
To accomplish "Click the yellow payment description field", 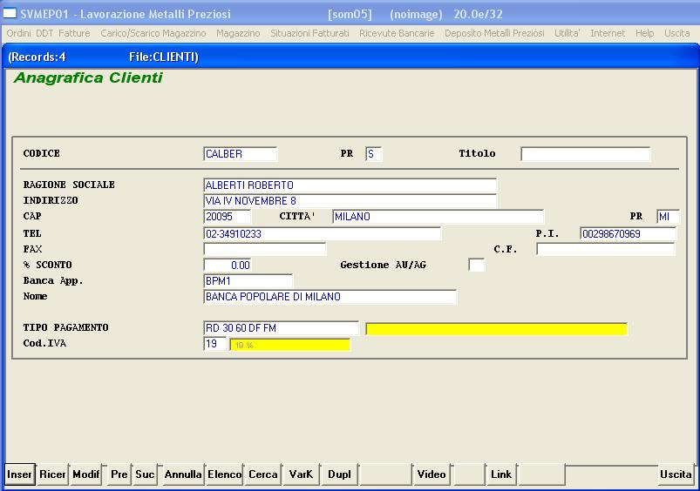I will point(496,329).
